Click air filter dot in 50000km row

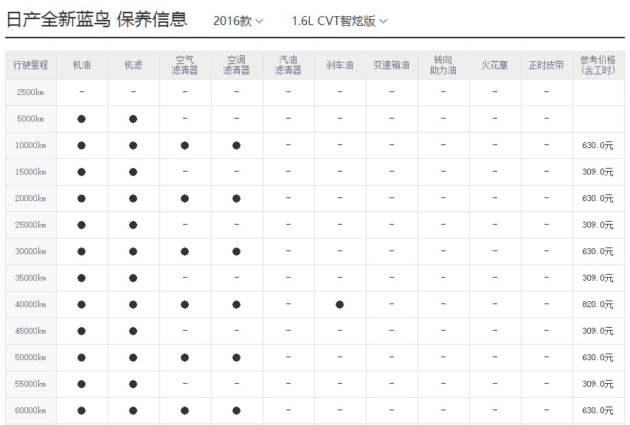(184, 357)
